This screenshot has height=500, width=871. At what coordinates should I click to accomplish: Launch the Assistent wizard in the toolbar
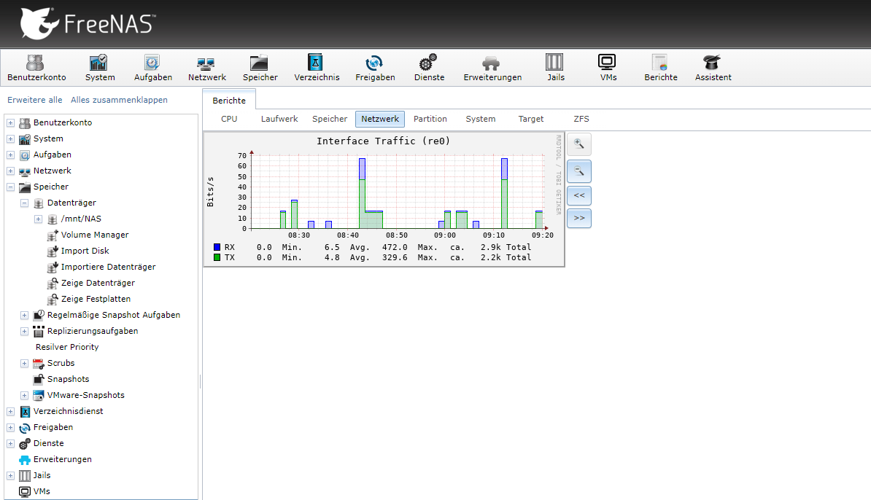pos(713,69)
